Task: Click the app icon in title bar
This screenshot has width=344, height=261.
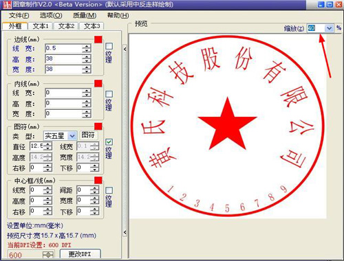Action: [6, 4]
